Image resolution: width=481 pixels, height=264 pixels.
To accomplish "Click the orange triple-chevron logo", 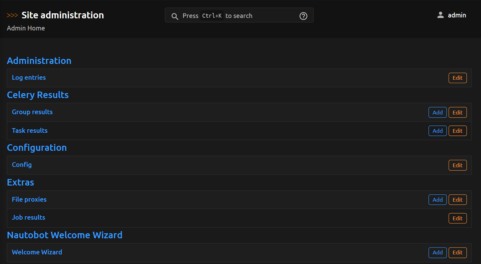I will (x=12, y=15).
